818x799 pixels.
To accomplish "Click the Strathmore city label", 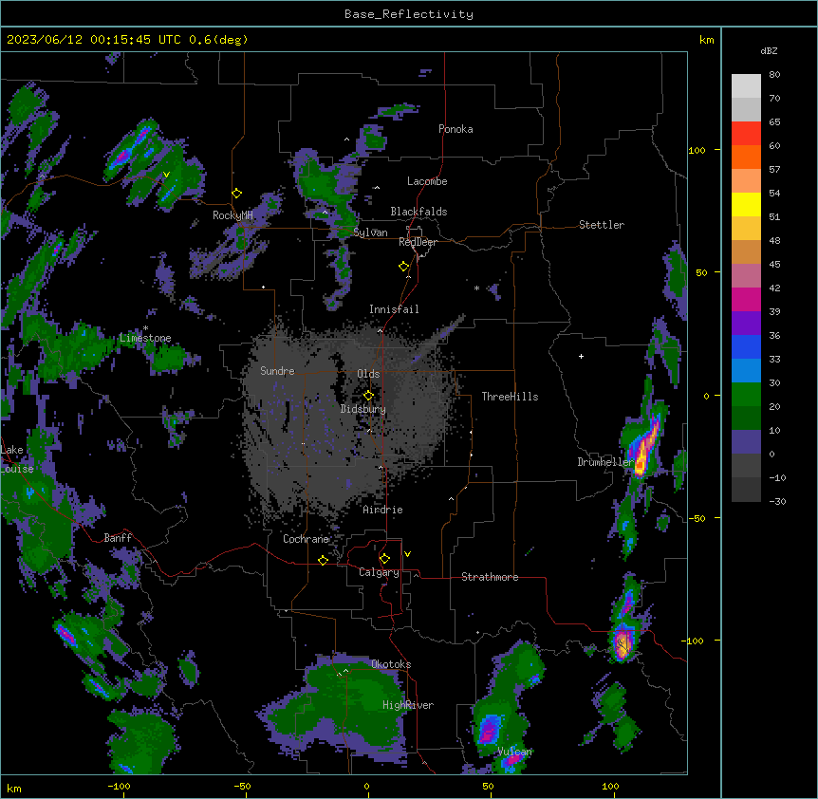I will pos(490,577).
